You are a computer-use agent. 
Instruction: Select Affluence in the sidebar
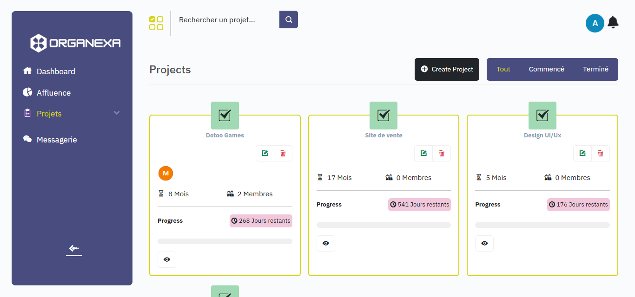(x=53, y=92)
